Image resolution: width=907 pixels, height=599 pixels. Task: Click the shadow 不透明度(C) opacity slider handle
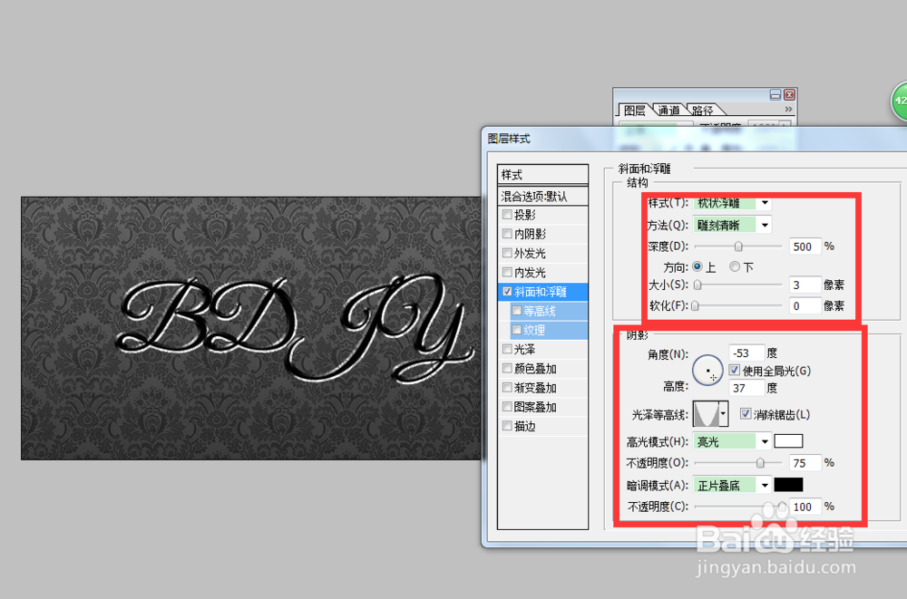(782, 507)
